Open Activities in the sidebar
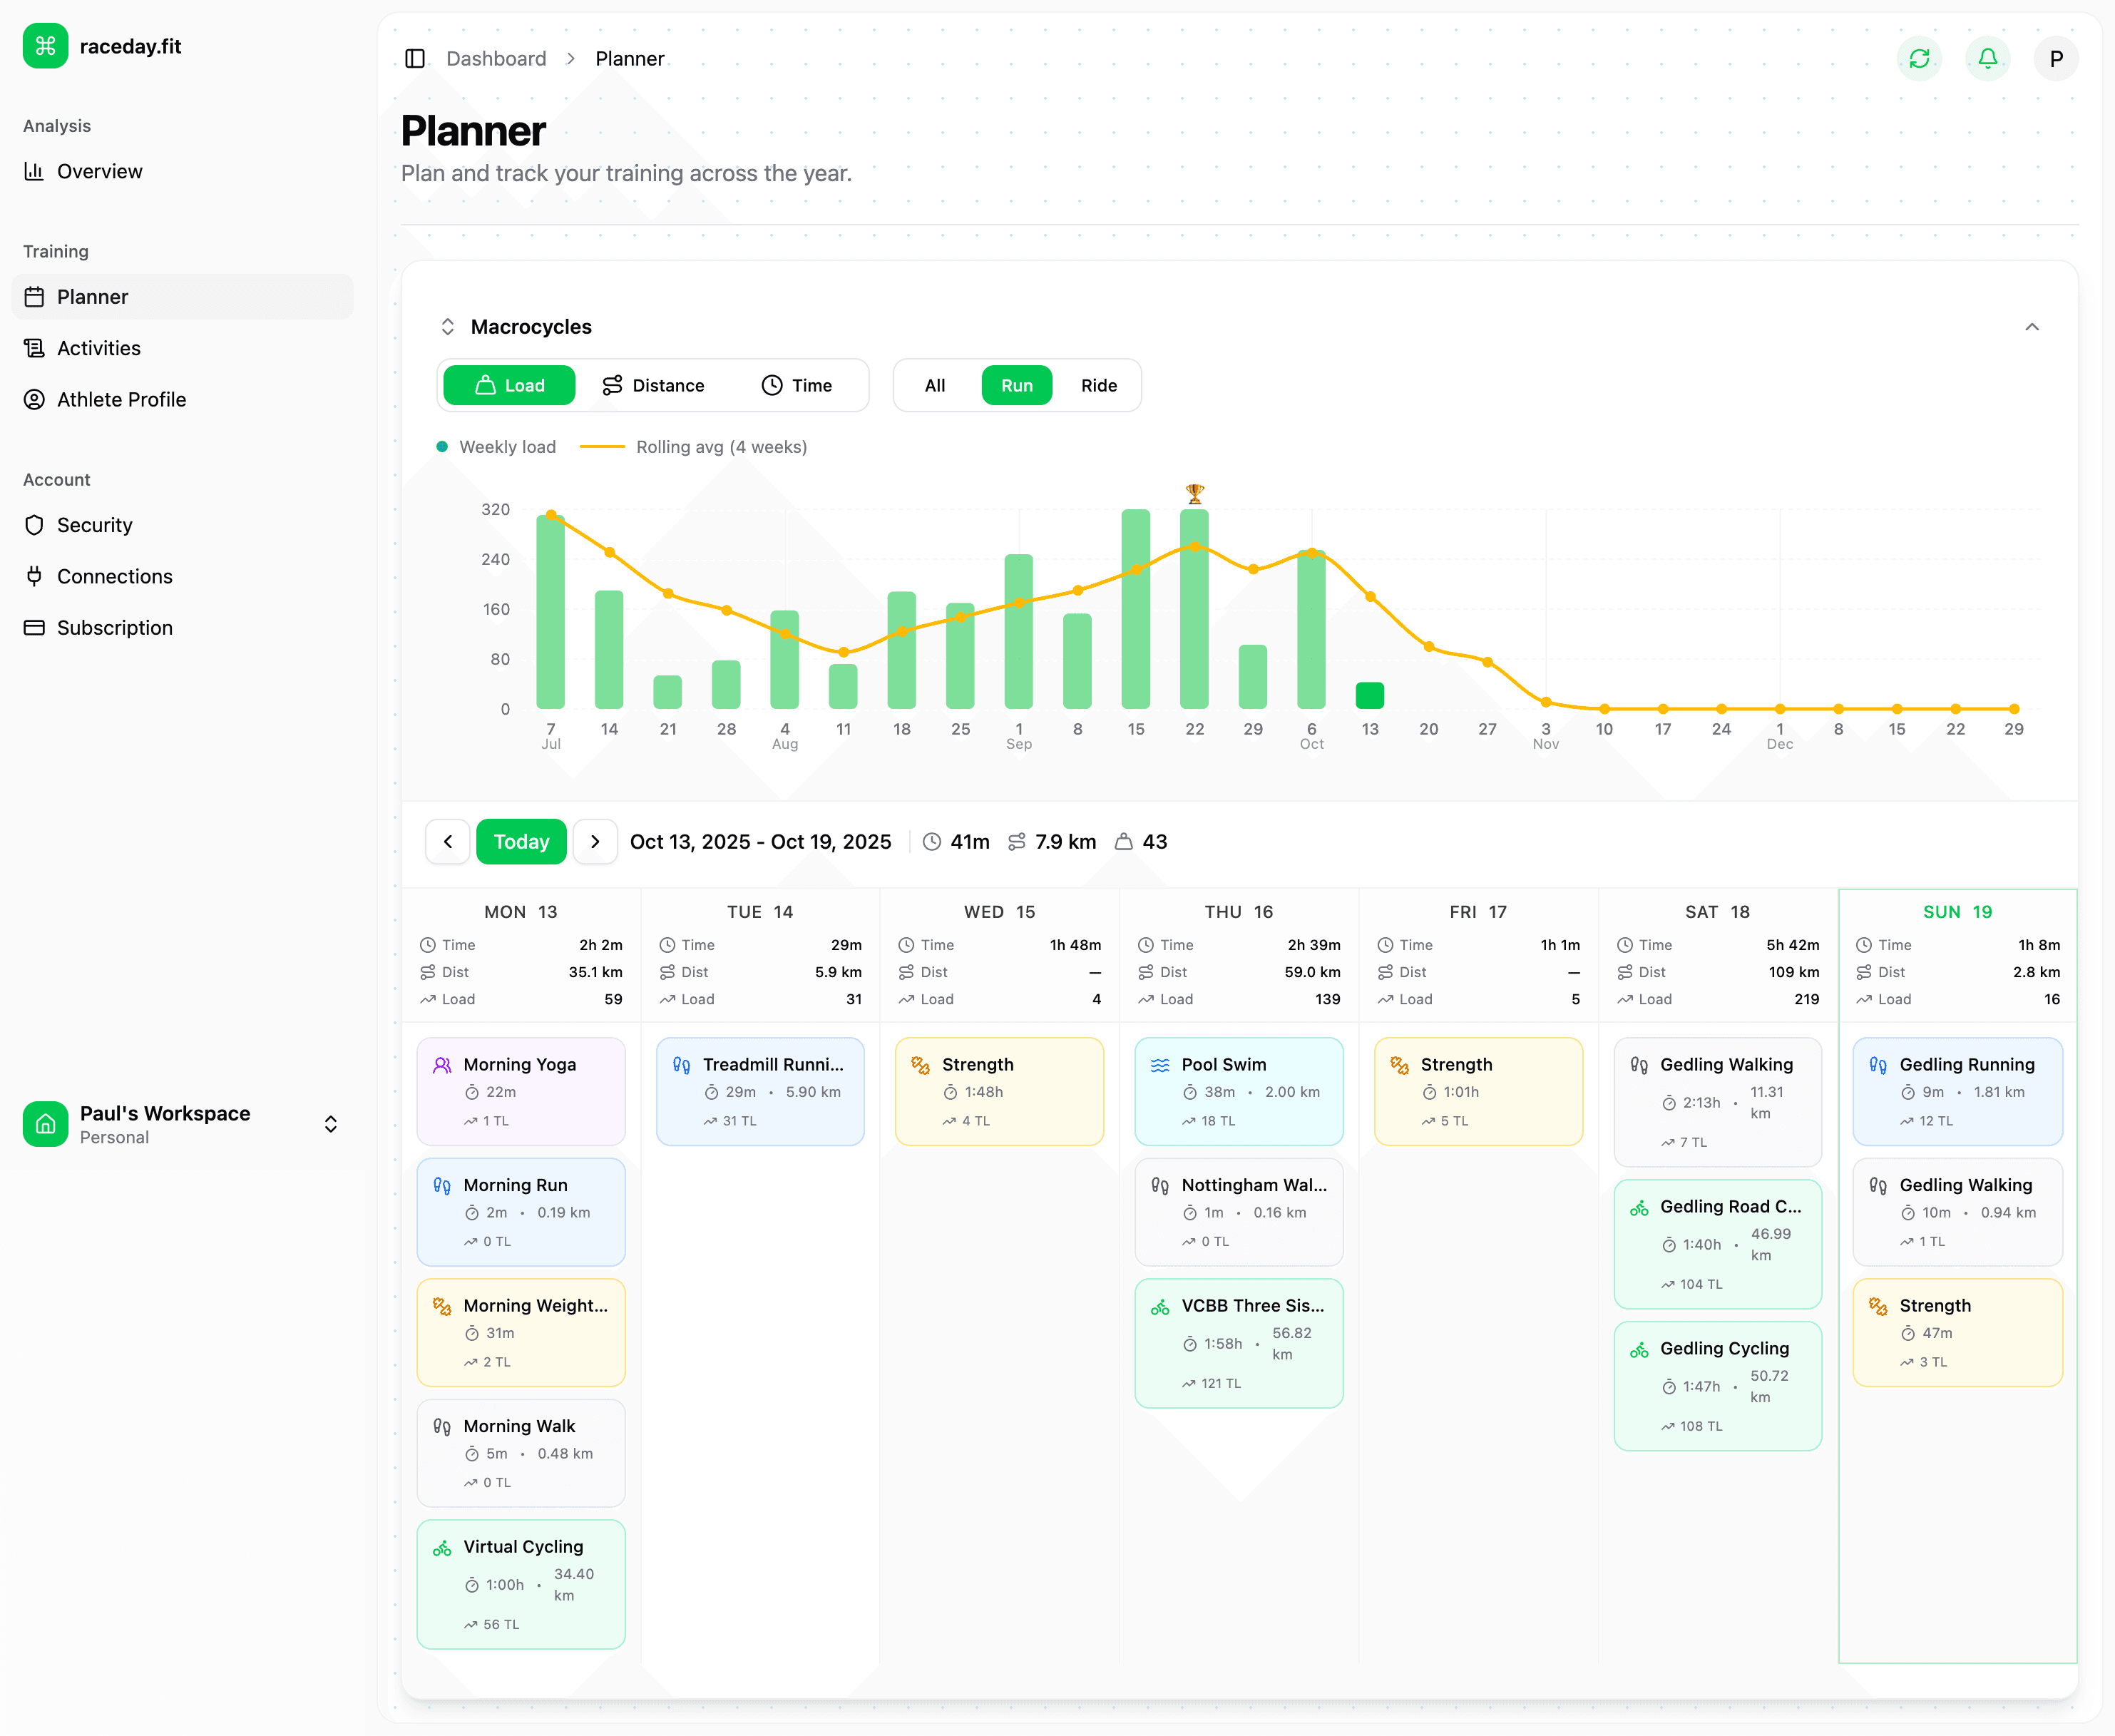Screen dimensions: 2115x1736 98,348
